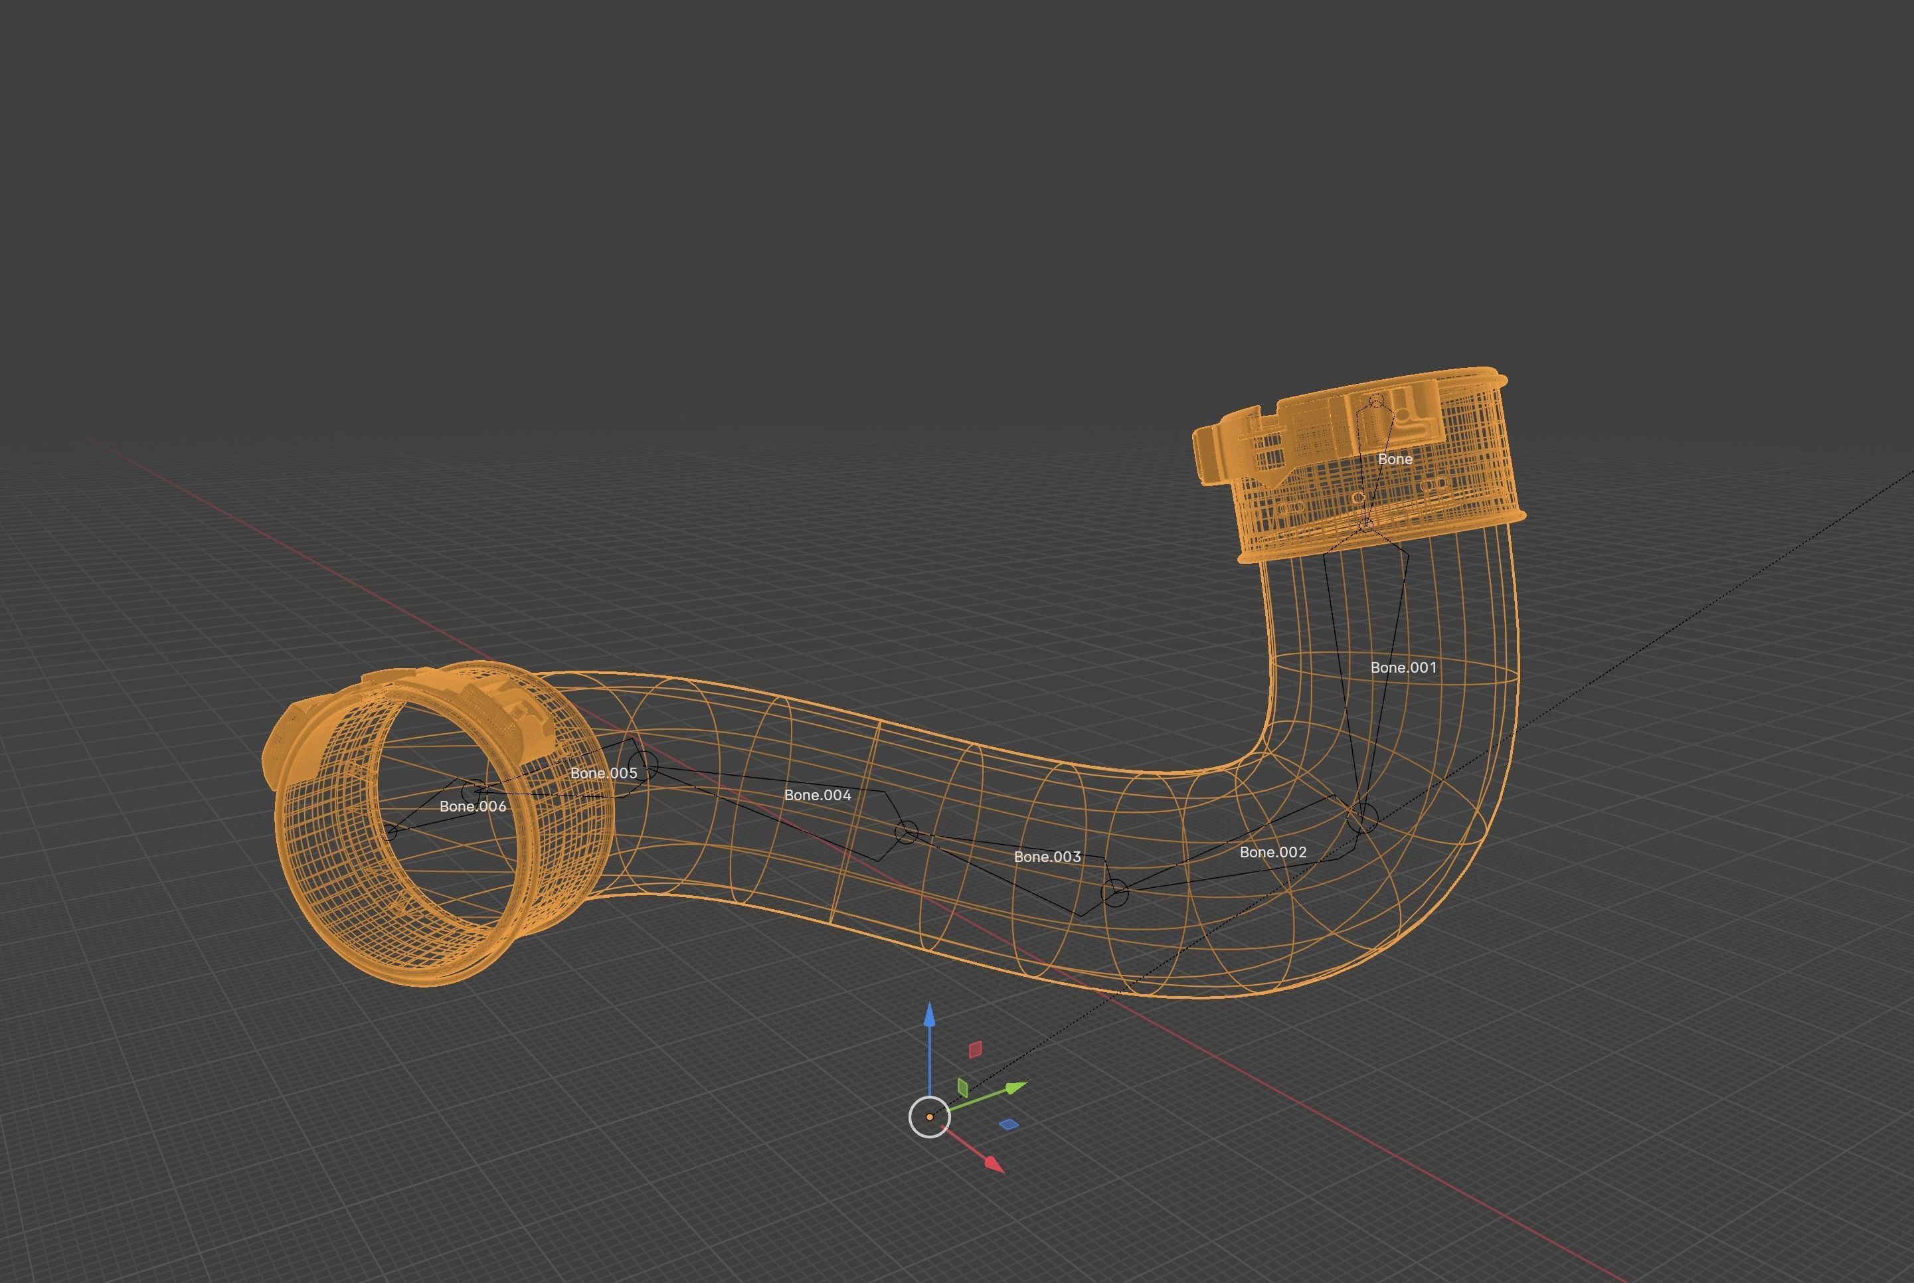Select the Bone.001 label
1914x1283 pixels.
point(1403,667)
